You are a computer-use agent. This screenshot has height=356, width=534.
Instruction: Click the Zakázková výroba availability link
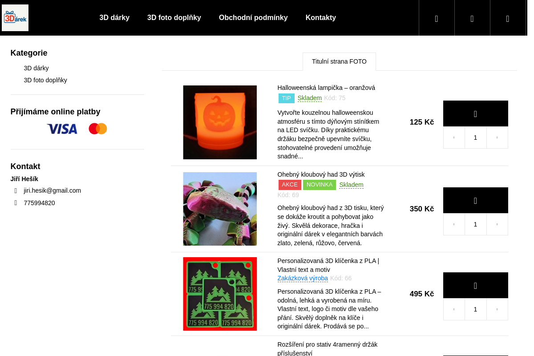coord(303,278)
